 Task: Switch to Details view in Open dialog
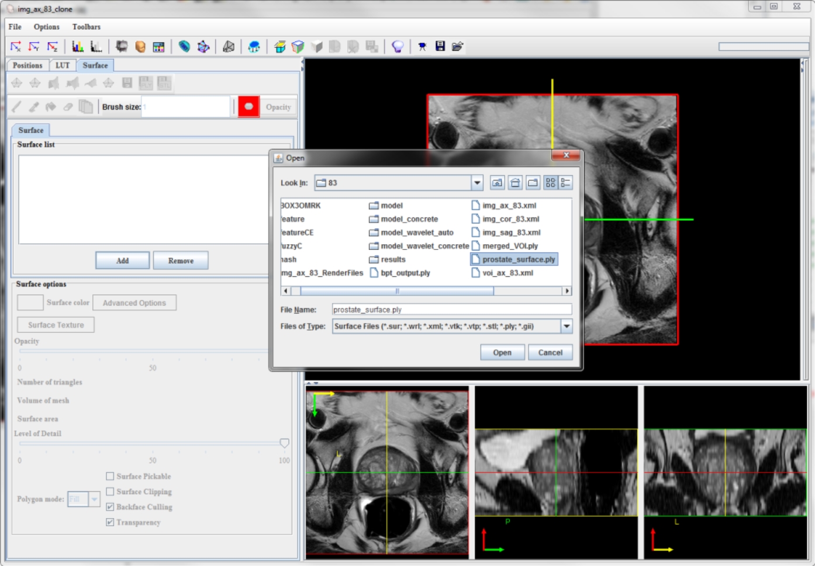pyautogui.click(x=565, y=183)
